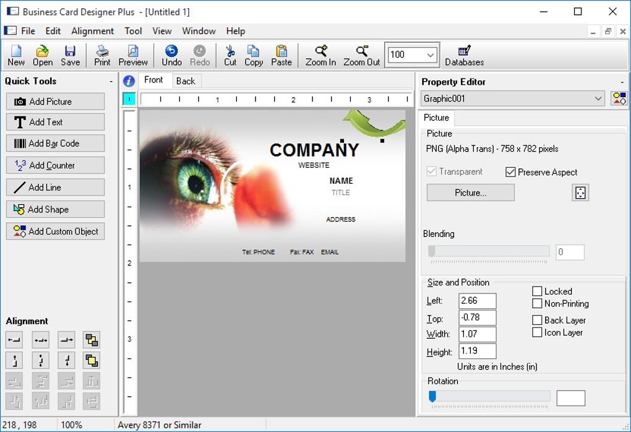Align object to the bottom edge

pyautogui.click(x=66, y=360)
